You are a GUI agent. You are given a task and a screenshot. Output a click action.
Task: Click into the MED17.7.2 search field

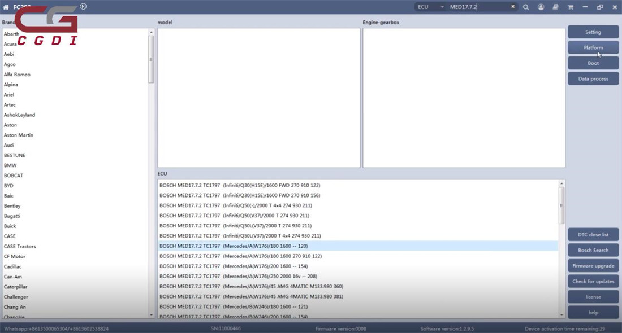[x=478, y=7]
